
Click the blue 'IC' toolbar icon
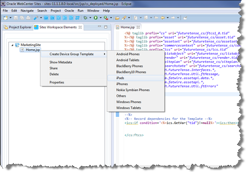[x=65, y=18]
